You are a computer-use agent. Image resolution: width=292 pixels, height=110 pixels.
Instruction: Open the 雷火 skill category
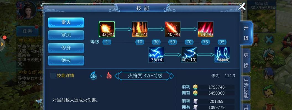[66, 22]
